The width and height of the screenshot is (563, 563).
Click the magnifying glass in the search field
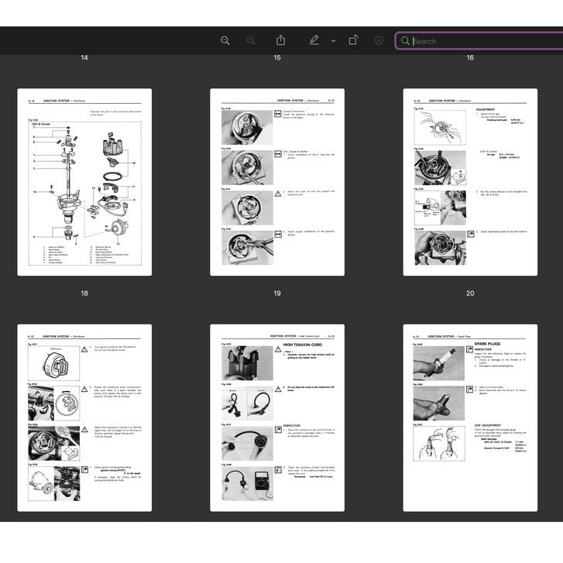click(405, 41)
